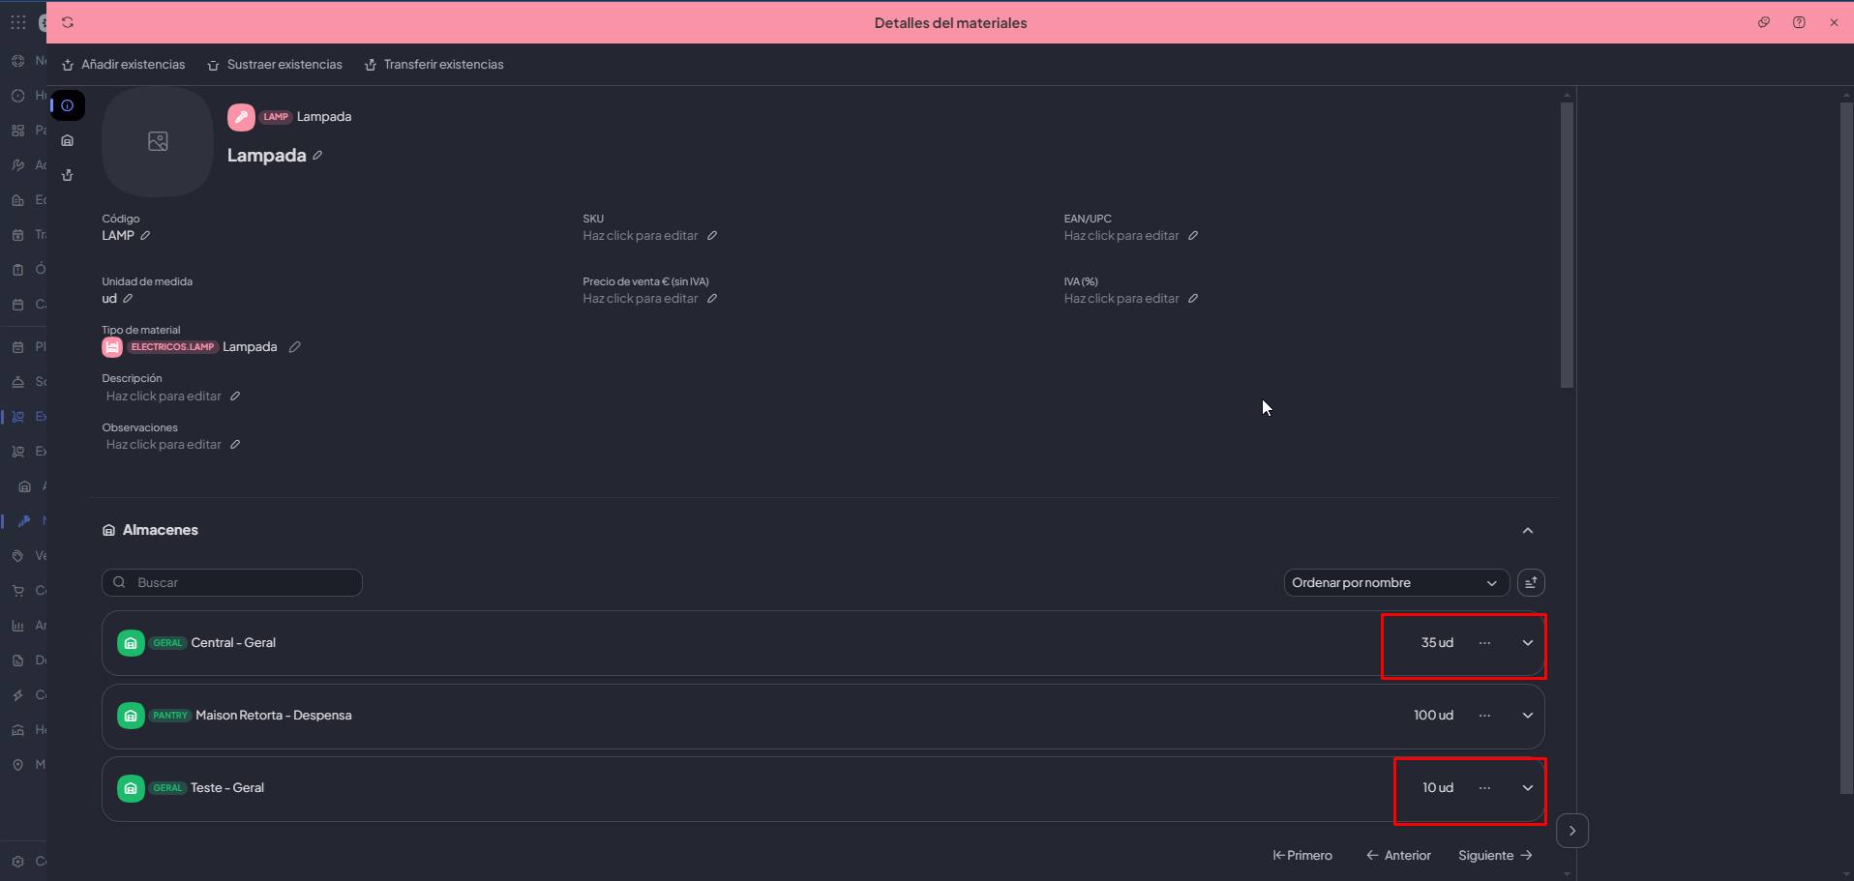This screenshot has height=881, width=1854.
Task: Click the '100 ud' quantity value
Action: pyautogui.click(x=1433, y=716)
